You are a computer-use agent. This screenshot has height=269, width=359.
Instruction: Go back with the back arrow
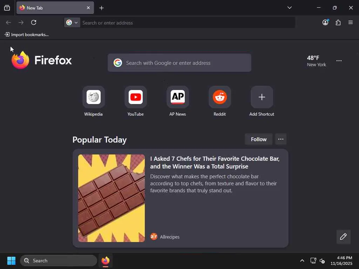pos(8,22)
